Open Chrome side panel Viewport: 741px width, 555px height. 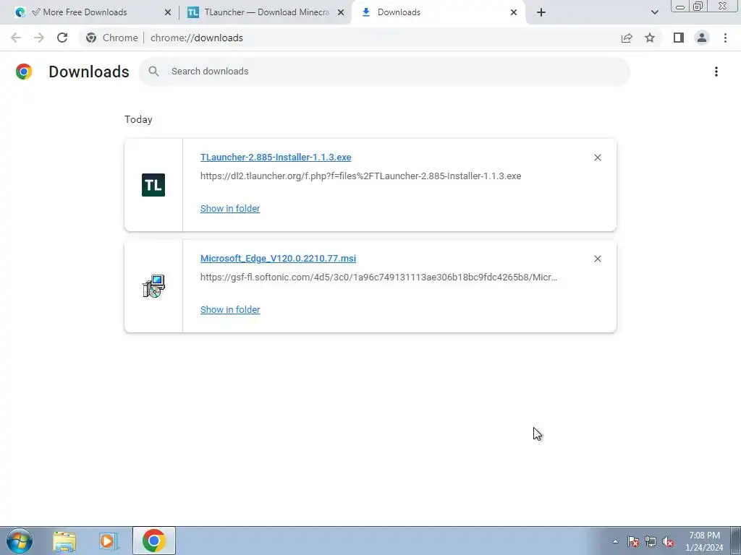[x=679, y=38]
